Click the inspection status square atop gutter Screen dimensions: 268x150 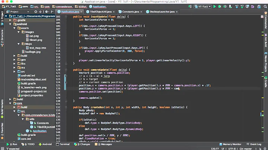tap(262, 17)
